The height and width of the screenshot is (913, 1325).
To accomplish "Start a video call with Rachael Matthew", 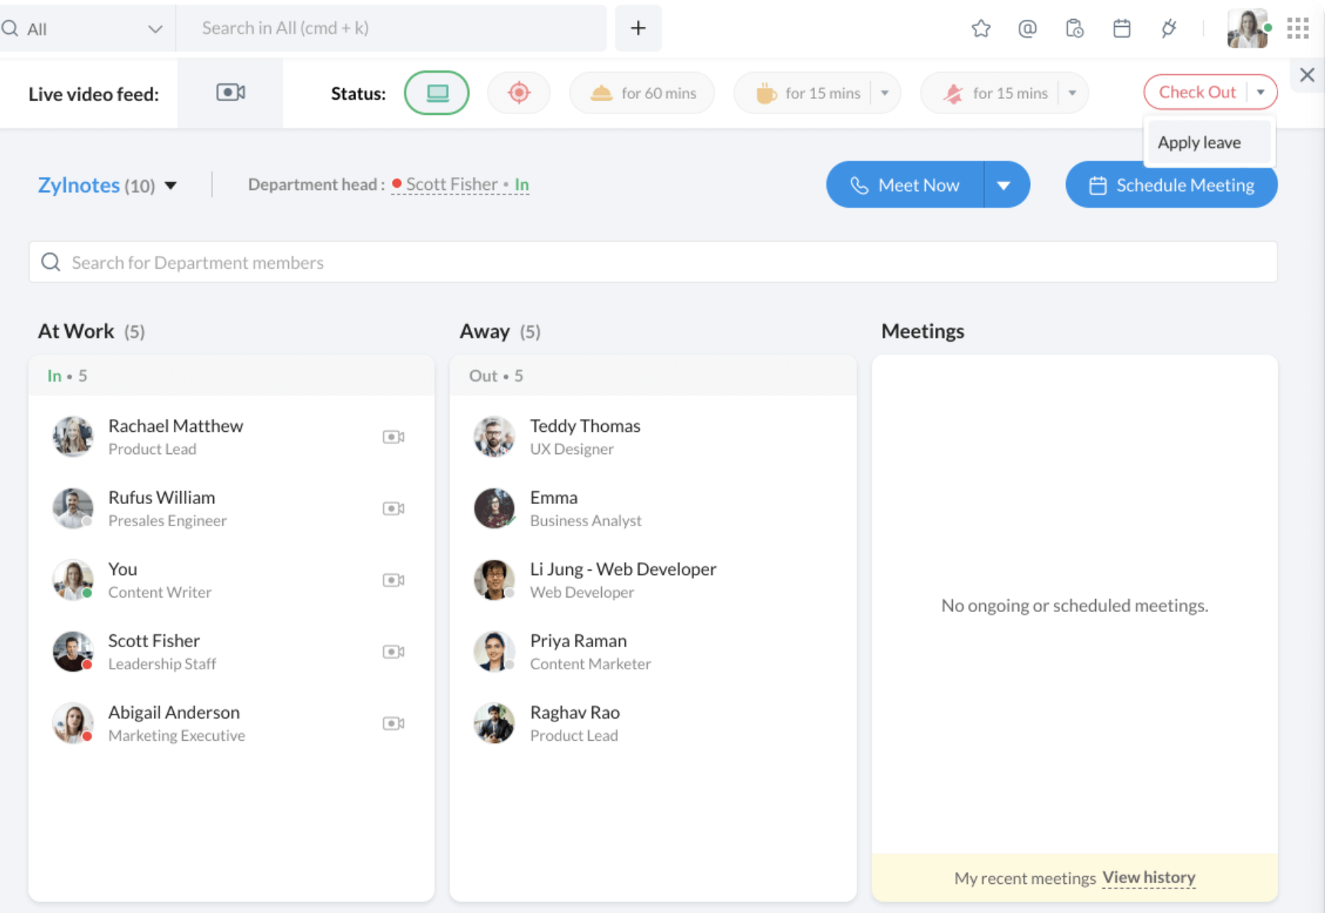I will click(x=394, y=437).
